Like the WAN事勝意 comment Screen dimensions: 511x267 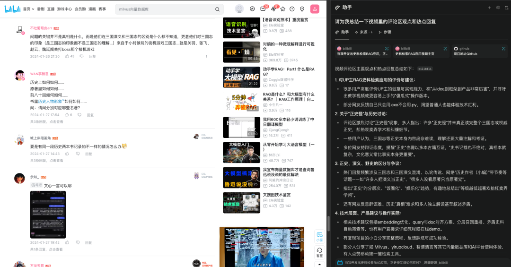(x=67, y=115)
